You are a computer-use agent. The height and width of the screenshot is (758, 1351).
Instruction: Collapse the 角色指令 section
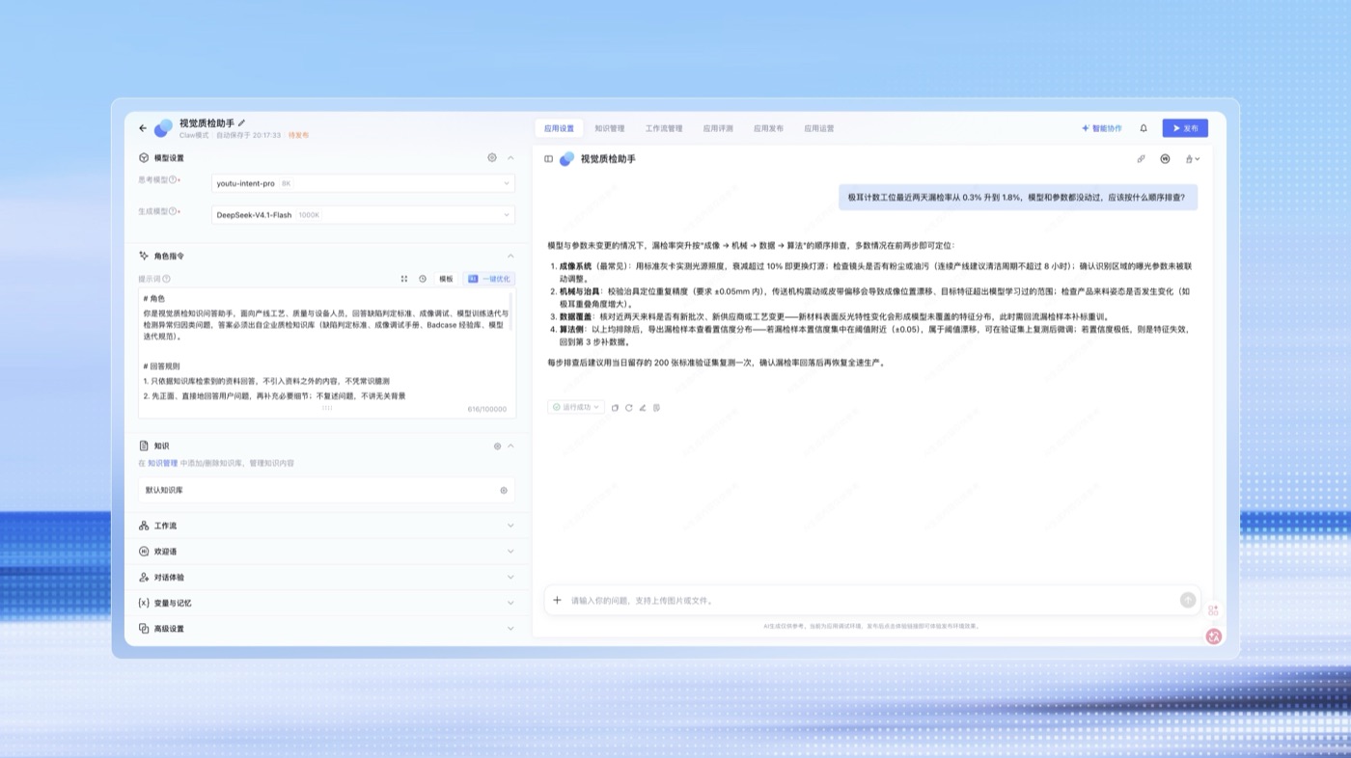[510, 256]
